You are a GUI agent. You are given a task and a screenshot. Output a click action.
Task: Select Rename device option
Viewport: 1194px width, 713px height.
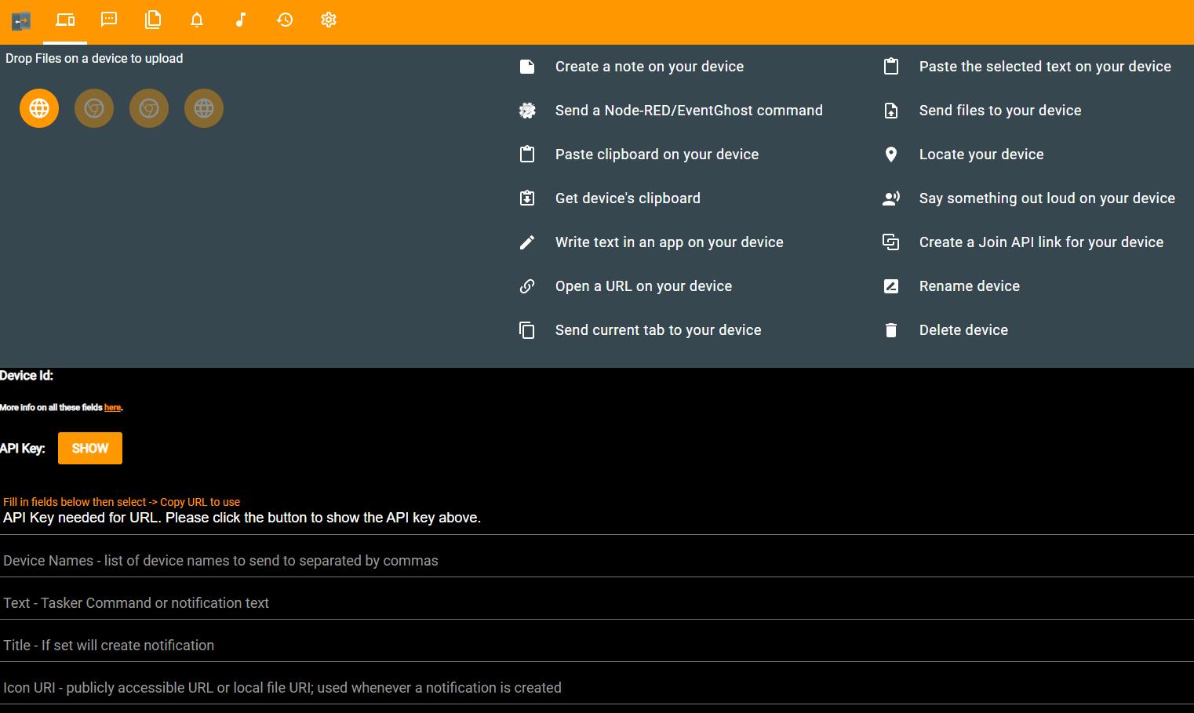tap(969, 286)
